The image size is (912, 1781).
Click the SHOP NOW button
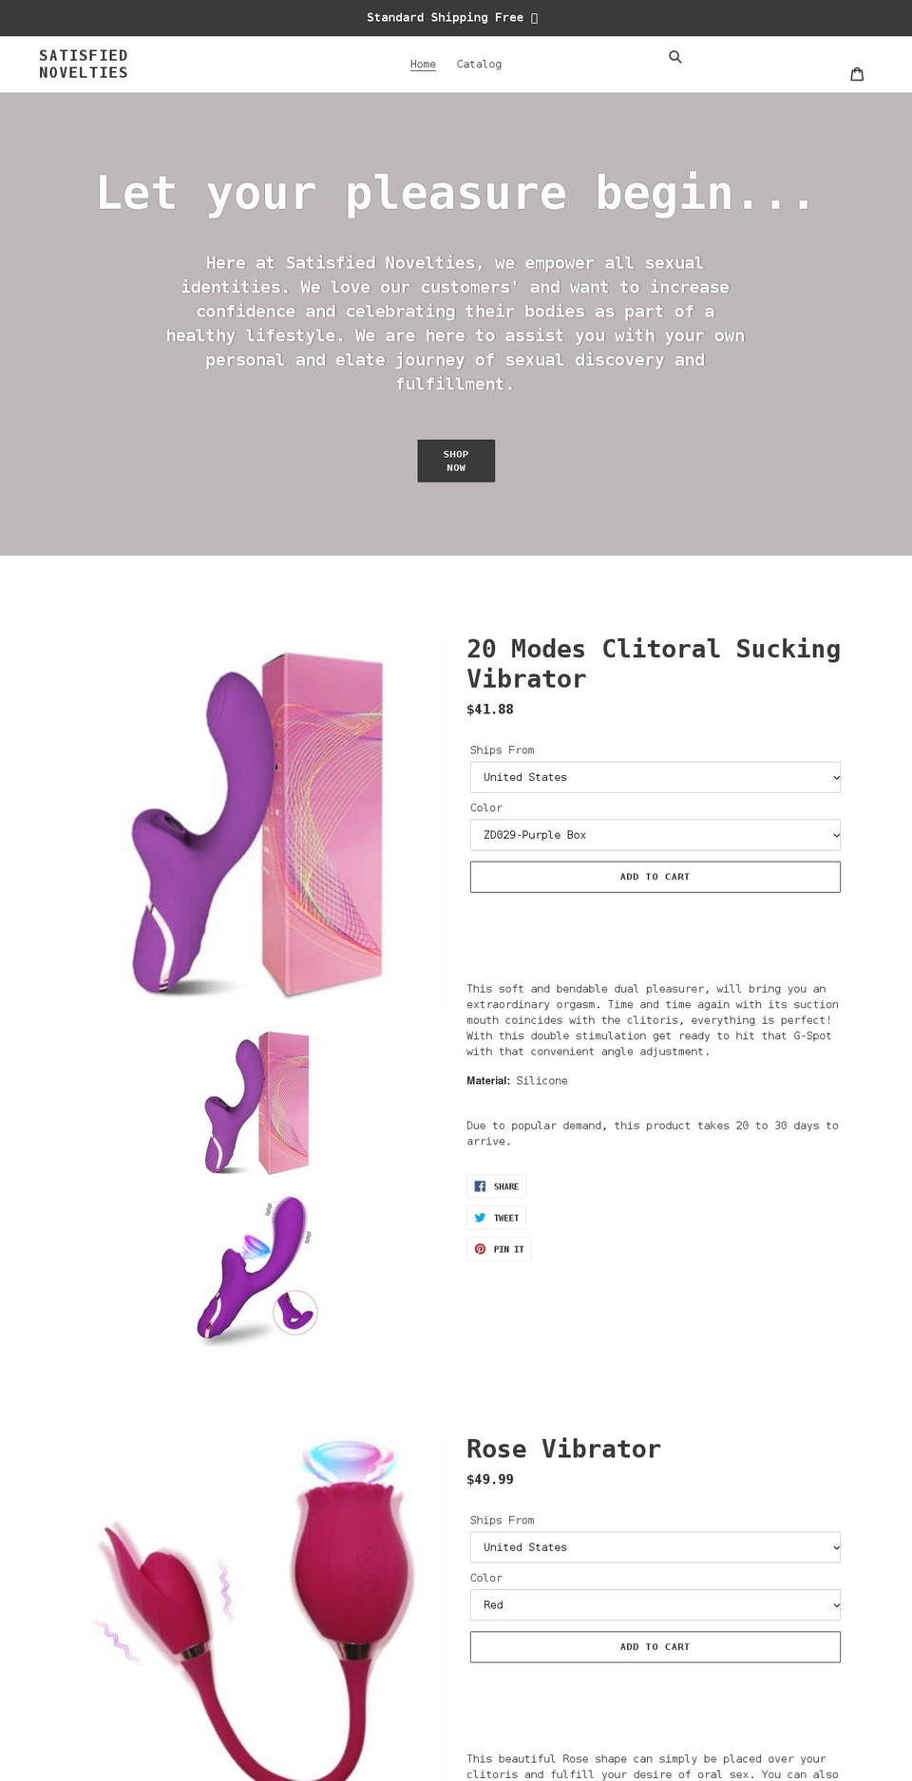coord(456,461)
